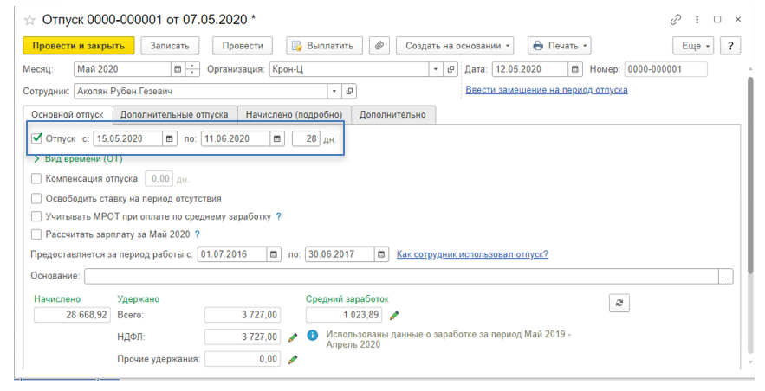Open calendar picker for Дата field
Image resolution: width=765 pixels, height=391 pixels.
[x=575, y=69]
